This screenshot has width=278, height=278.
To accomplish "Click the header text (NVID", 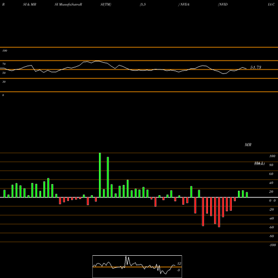I will click(x=223, y=4).
